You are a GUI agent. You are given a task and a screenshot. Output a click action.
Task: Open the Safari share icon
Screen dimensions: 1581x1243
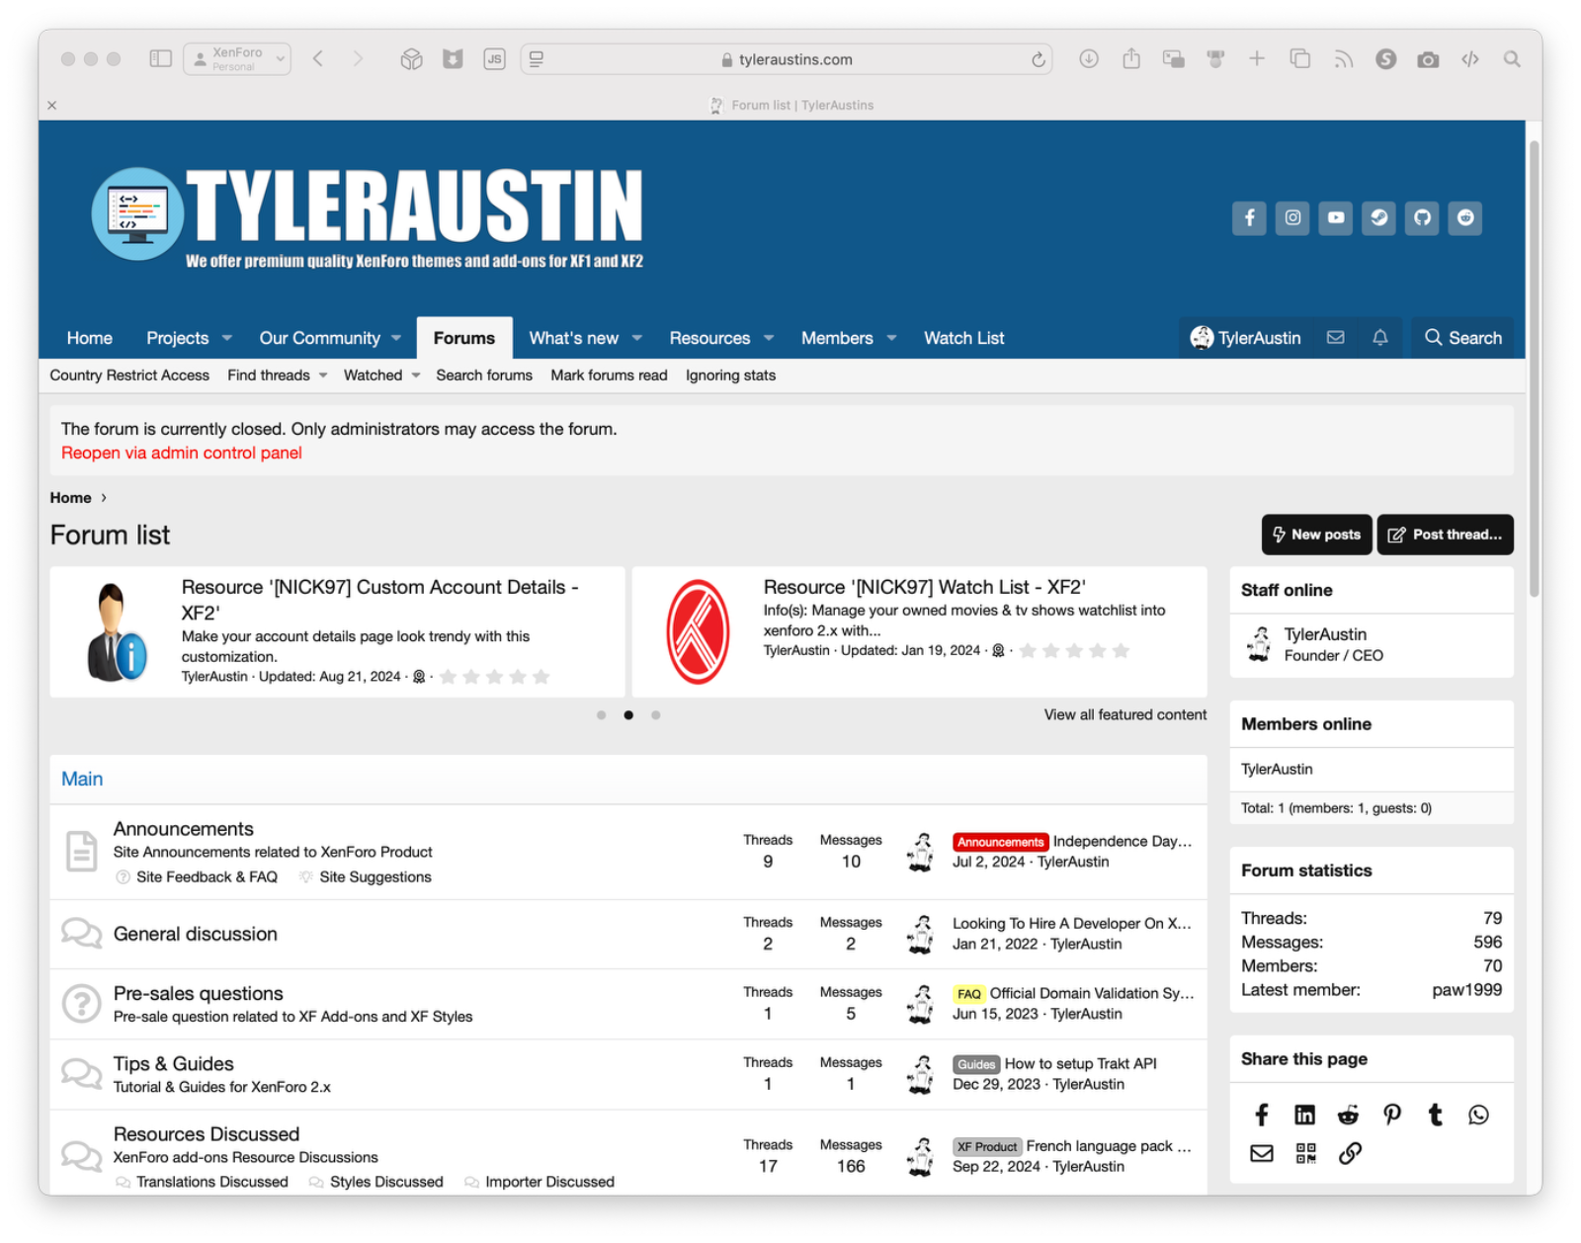coord(1131,59)
